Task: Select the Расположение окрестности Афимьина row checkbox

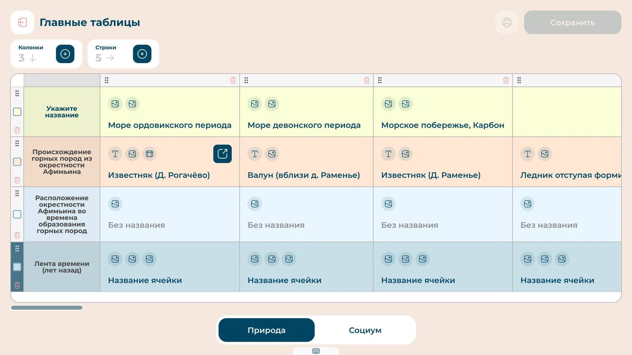Action: (17, 214)
